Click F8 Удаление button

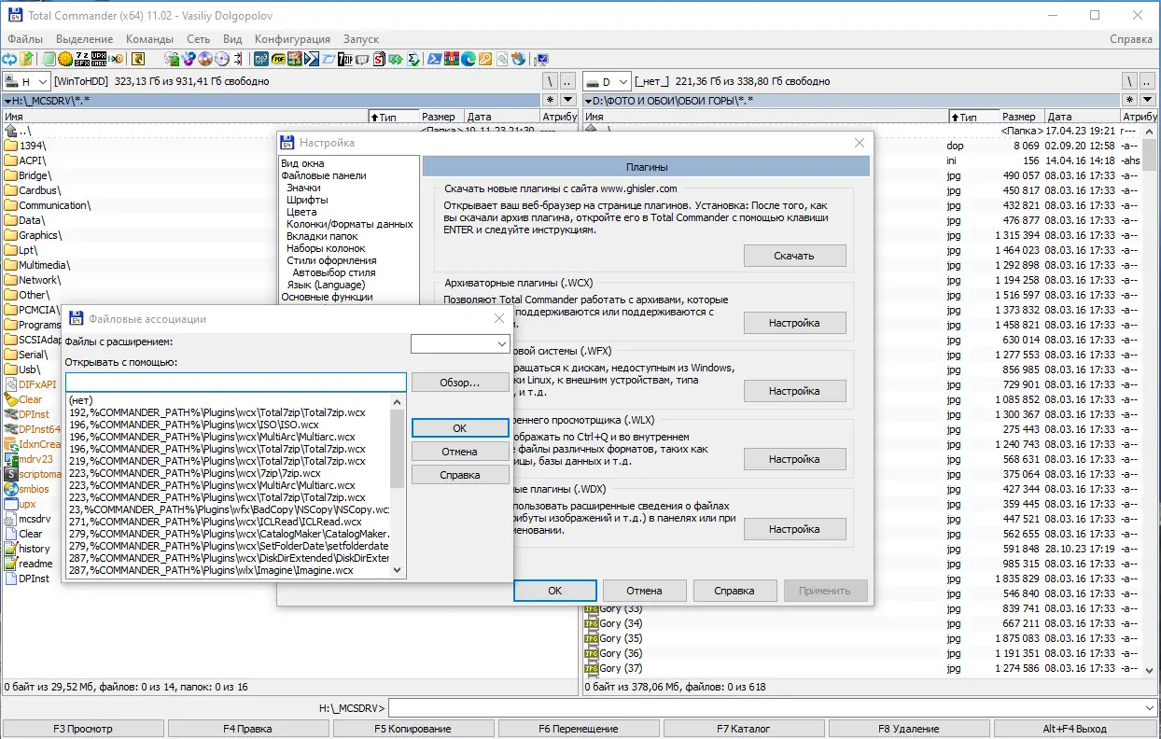(x=909, y=729)
